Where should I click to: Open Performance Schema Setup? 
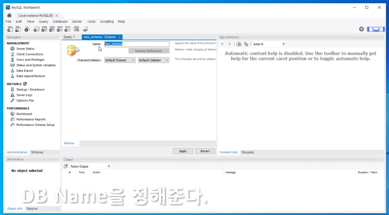[35, 125]
